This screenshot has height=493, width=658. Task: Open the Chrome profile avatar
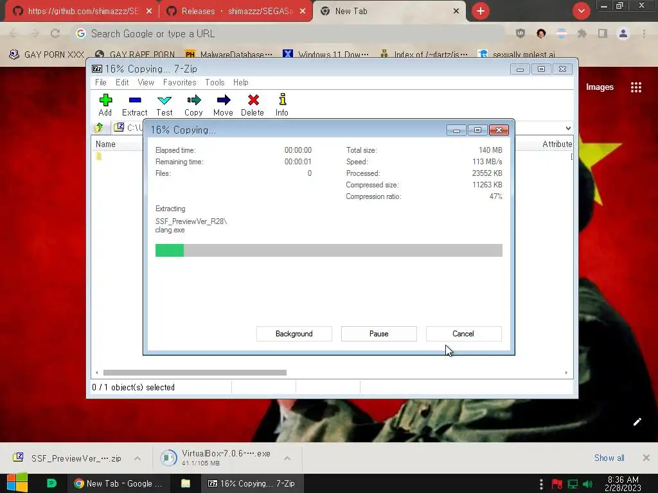pyautogui.click(x=623, y=33)
